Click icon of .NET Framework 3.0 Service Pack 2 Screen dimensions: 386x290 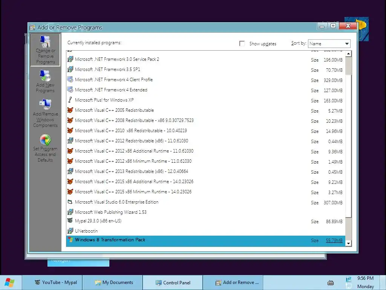(70, 59)
